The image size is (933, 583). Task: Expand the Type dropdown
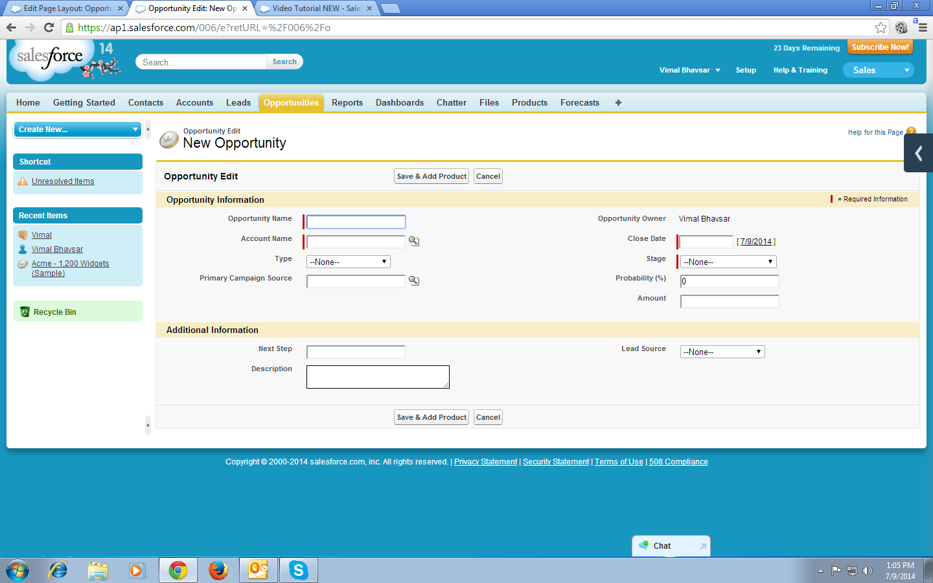coord(349,262)
